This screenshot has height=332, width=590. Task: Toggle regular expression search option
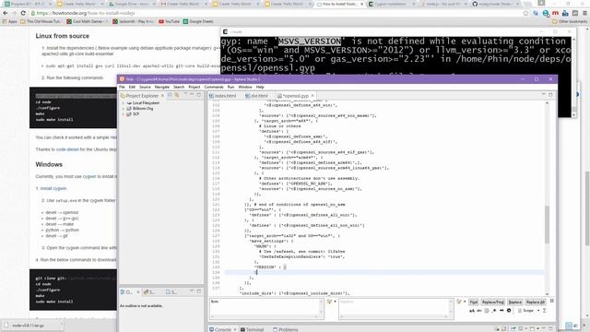(494, 311)
